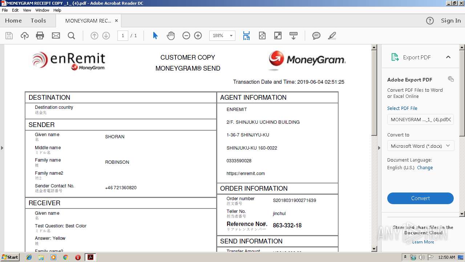Open the file explorer taskbar icon
This screenshot has height=262, width=465.
41,257
